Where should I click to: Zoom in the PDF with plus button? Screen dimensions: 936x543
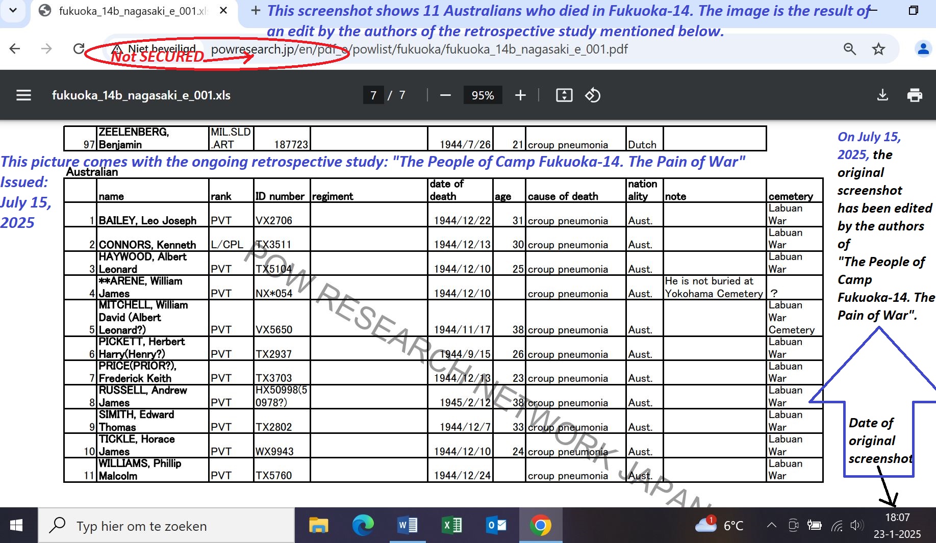pyautogui.click(x=520, y=95)
